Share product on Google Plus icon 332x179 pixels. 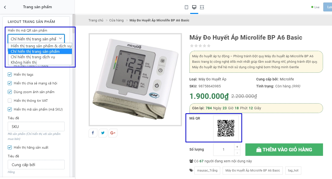tap(113, 133)
